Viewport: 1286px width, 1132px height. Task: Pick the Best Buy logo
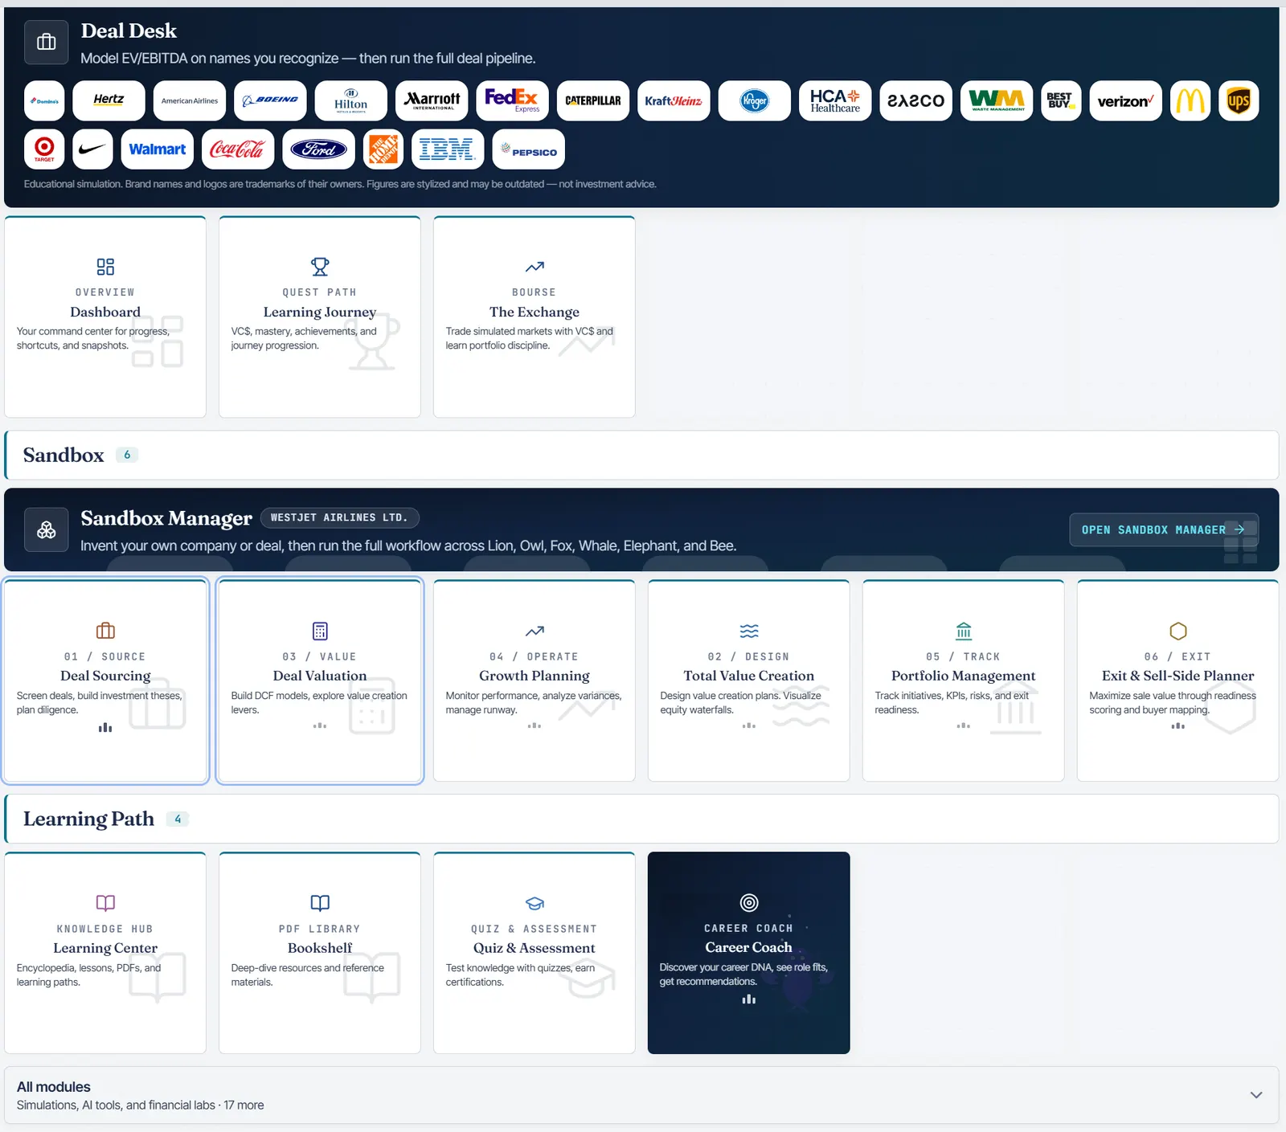1061,101
